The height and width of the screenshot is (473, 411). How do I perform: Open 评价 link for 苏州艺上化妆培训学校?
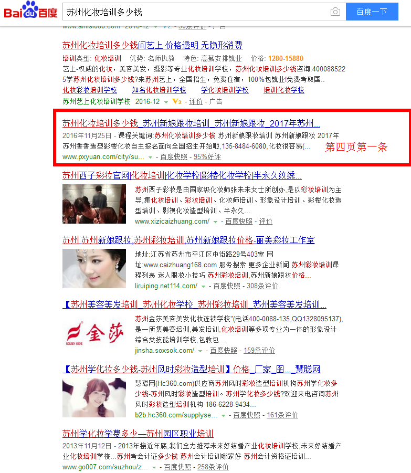pyautogui.click(x=196, y=102)
